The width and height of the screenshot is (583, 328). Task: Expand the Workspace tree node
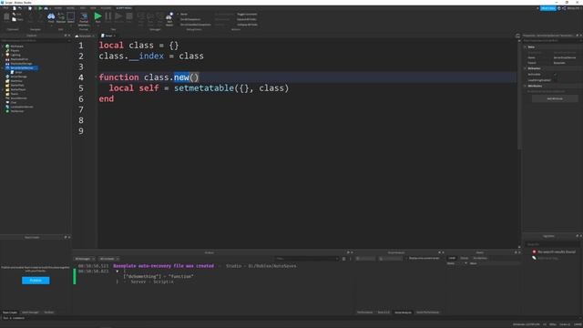click(3, 46)
